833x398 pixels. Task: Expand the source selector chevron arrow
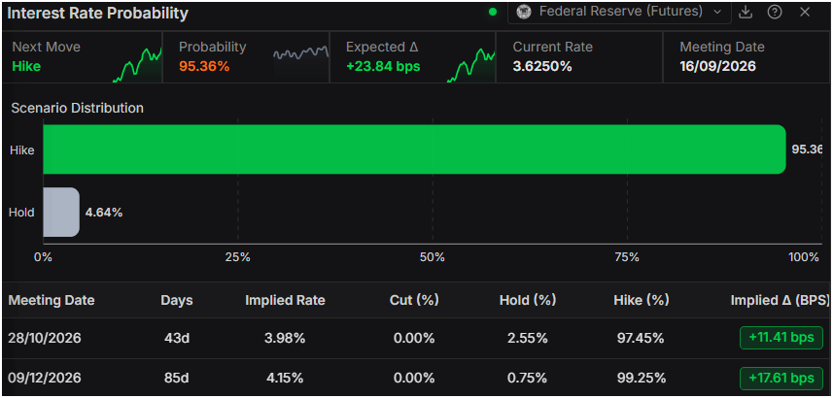pyautogui.click(x=717, y=13)
